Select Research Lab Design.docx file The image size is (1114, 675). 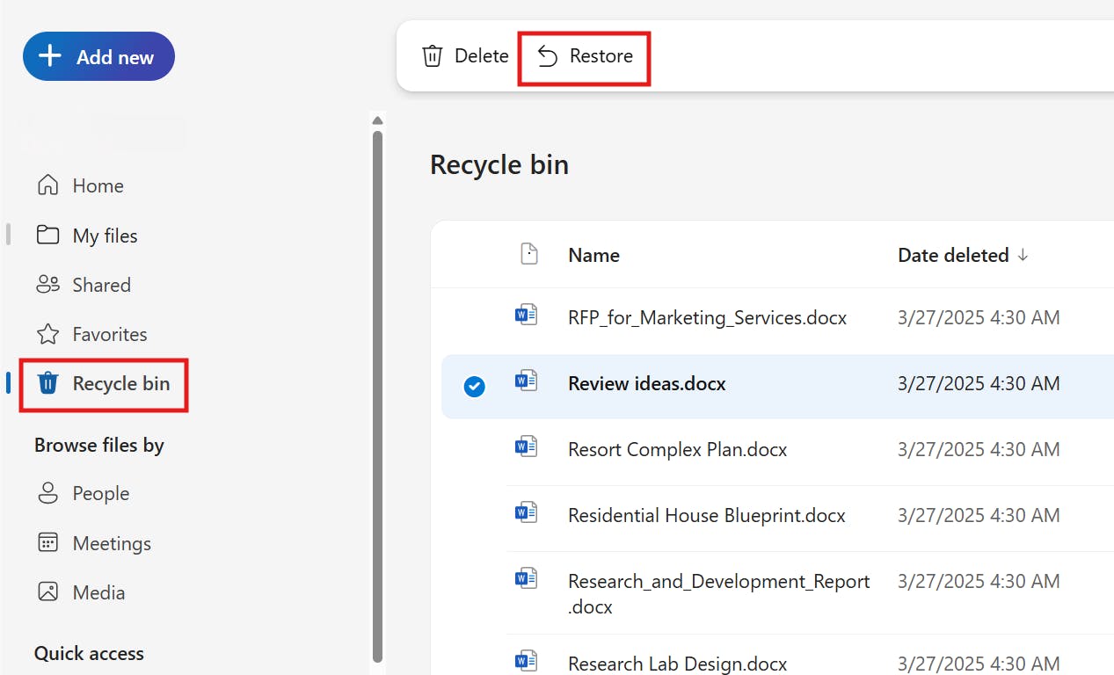(x=677, y=664)
